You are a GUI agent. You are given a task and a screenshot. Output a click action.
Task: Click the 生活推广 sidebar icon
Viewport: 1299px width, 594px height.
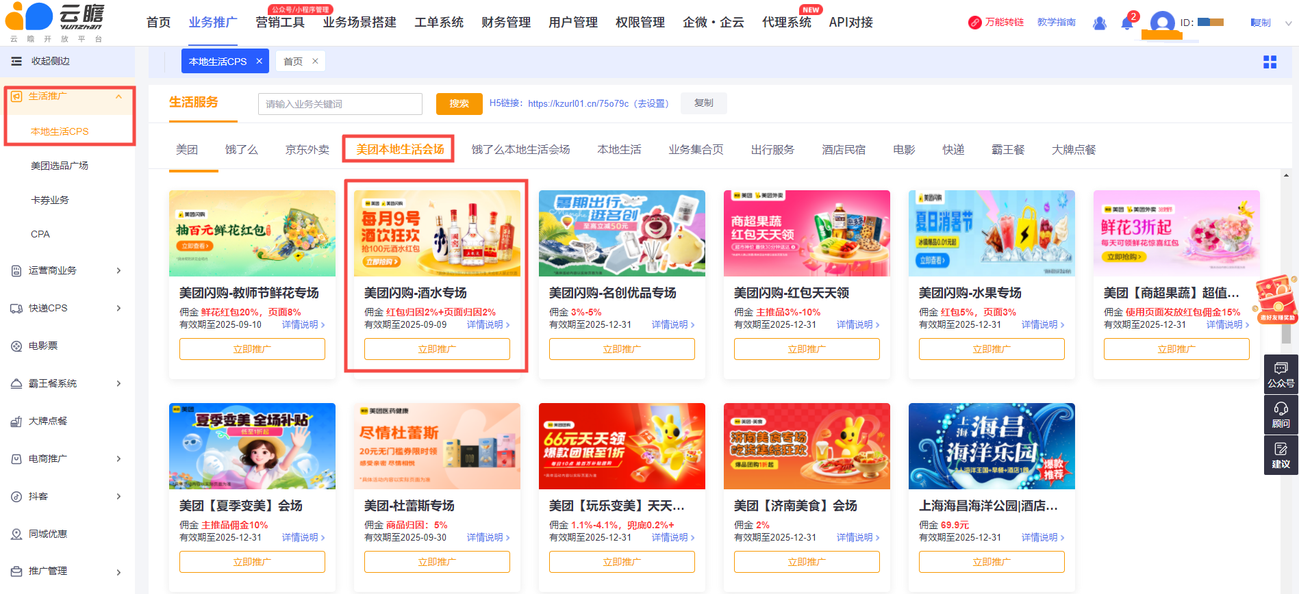point(16,96)
